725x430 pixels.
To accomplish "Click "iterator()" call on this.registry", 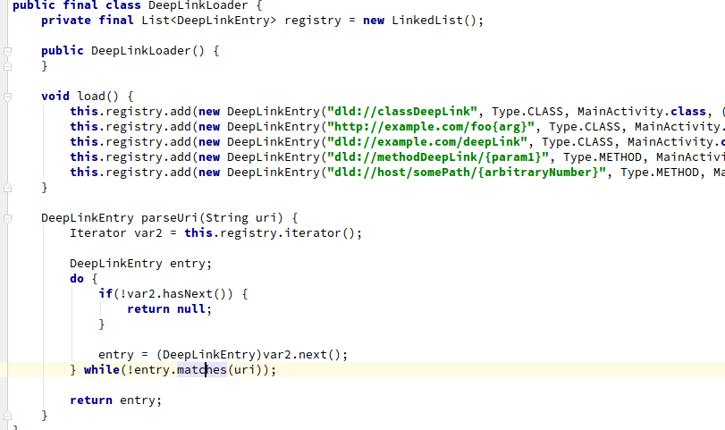I will tap(319, 233).
